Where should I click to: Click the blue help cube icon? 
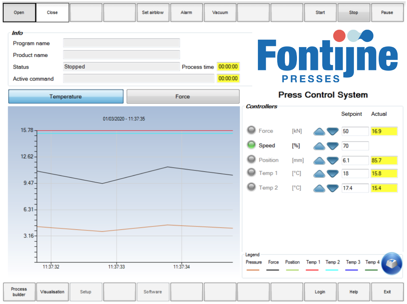pyautogui.click(x=392, y=264)
